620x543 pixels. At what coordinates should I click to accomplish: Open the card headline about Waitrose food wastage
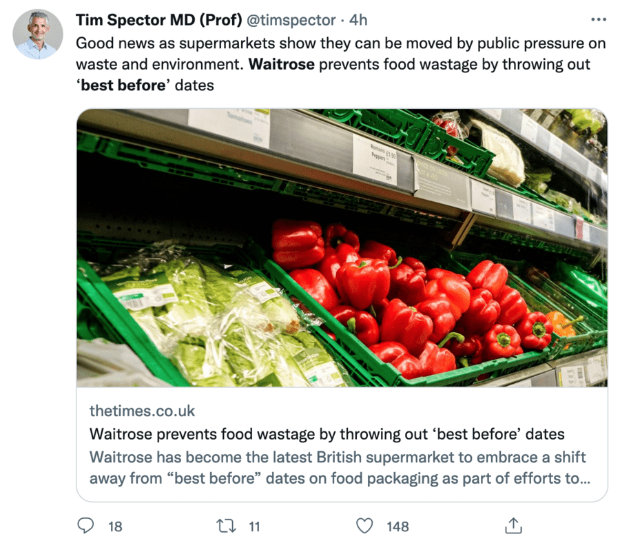click(x=327, y=434)
